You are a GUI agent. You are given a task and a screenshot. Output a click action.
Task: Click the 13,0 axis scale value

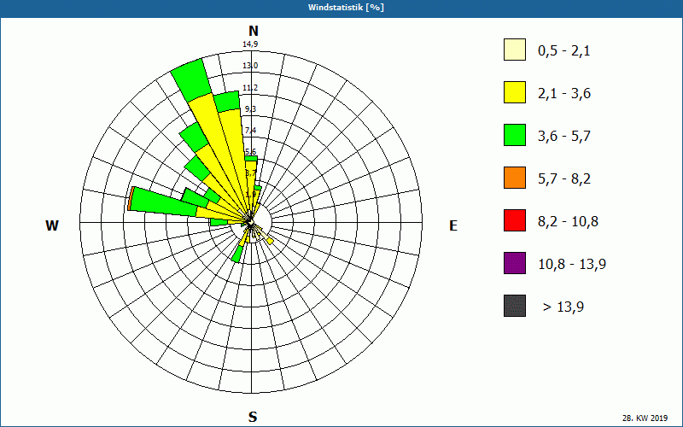coord(250,66)
